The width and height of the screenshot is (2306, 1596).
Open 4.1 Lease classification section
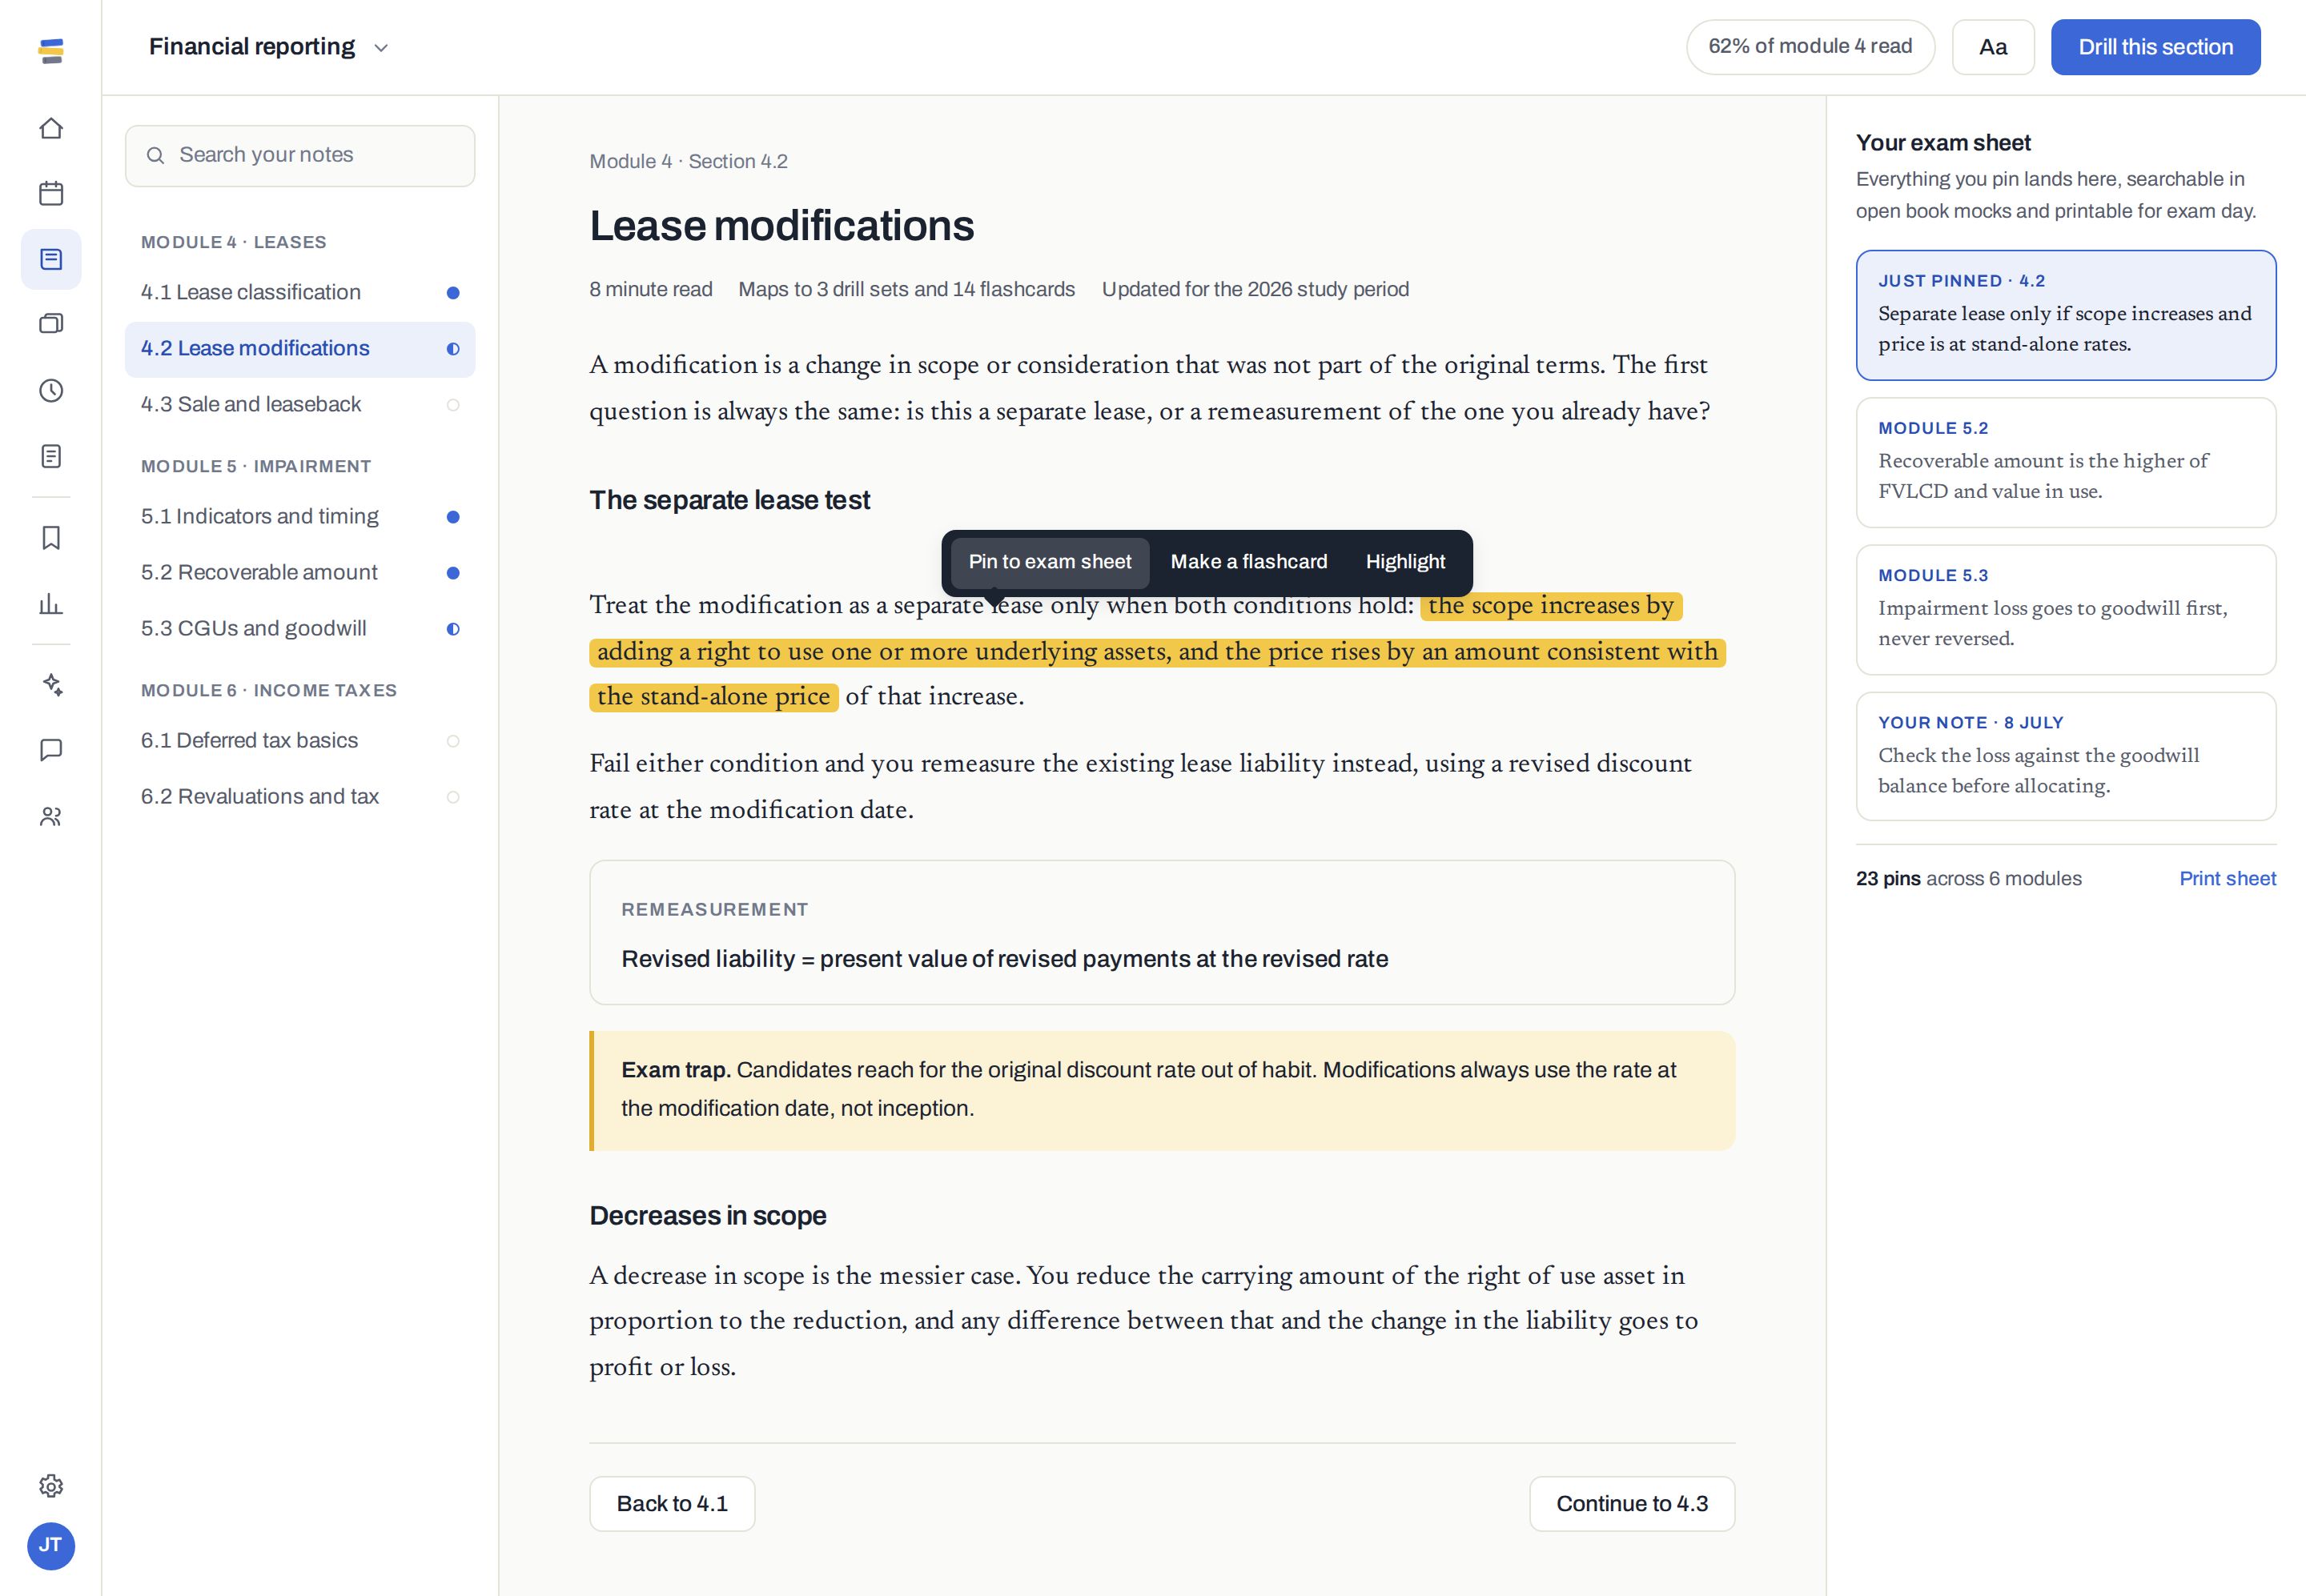tap(300, 293)
